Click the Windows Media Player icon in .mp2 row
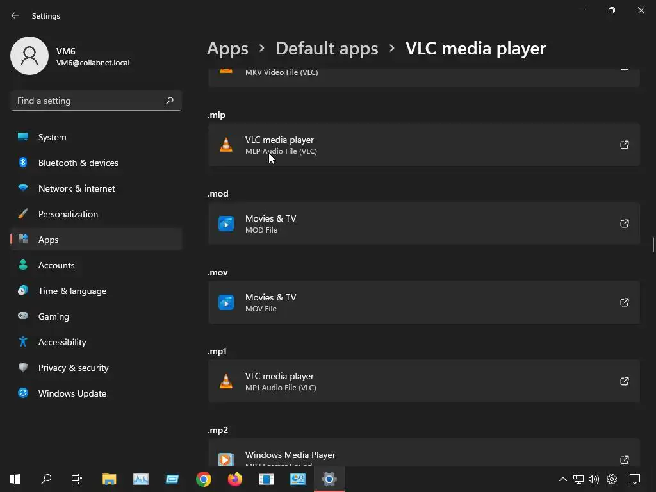Screen dimensions: 656x492 226,459
